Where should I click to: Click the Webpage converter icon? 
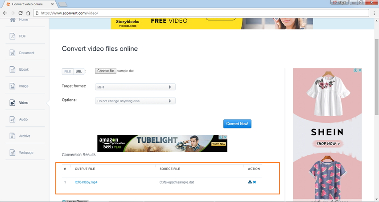[x=12, y=153]
